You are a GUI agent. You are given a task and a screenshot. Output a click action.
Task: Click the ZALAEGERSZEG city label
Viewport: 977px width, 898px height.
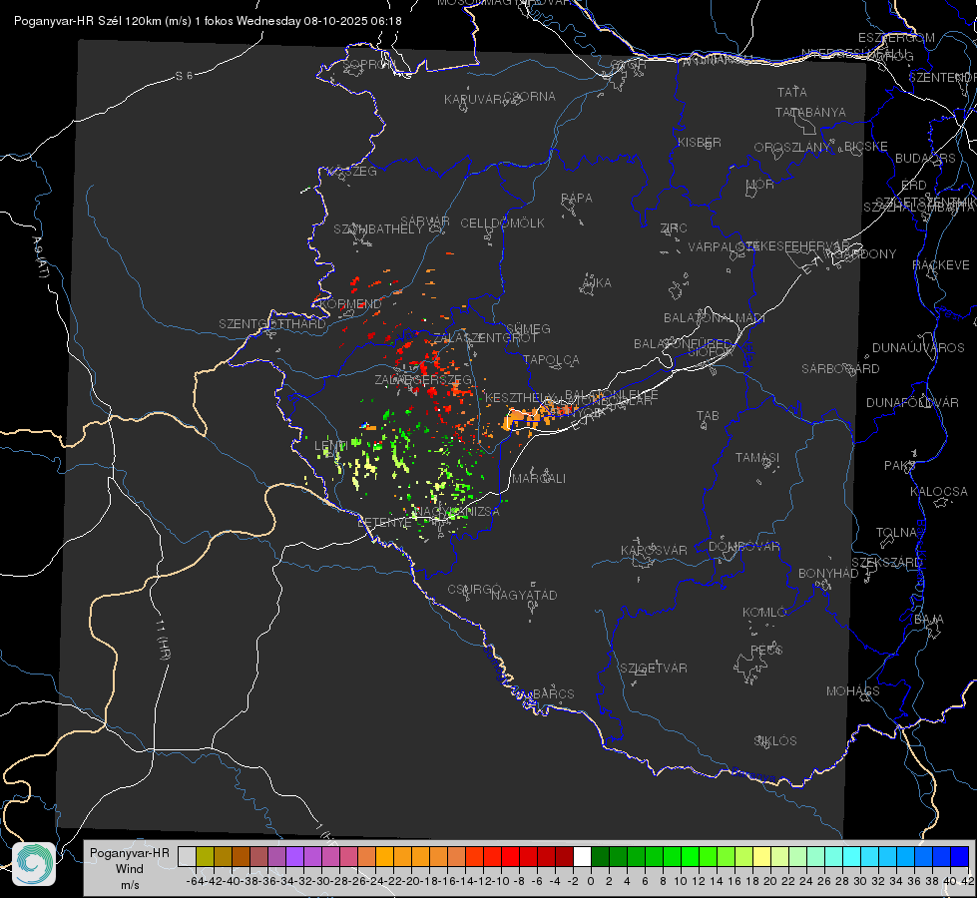pyautogui.click(x=423, y=379)
